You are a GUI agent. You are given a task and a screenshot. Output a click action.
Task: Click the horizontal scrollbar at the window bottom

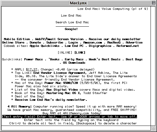[76, 128]
